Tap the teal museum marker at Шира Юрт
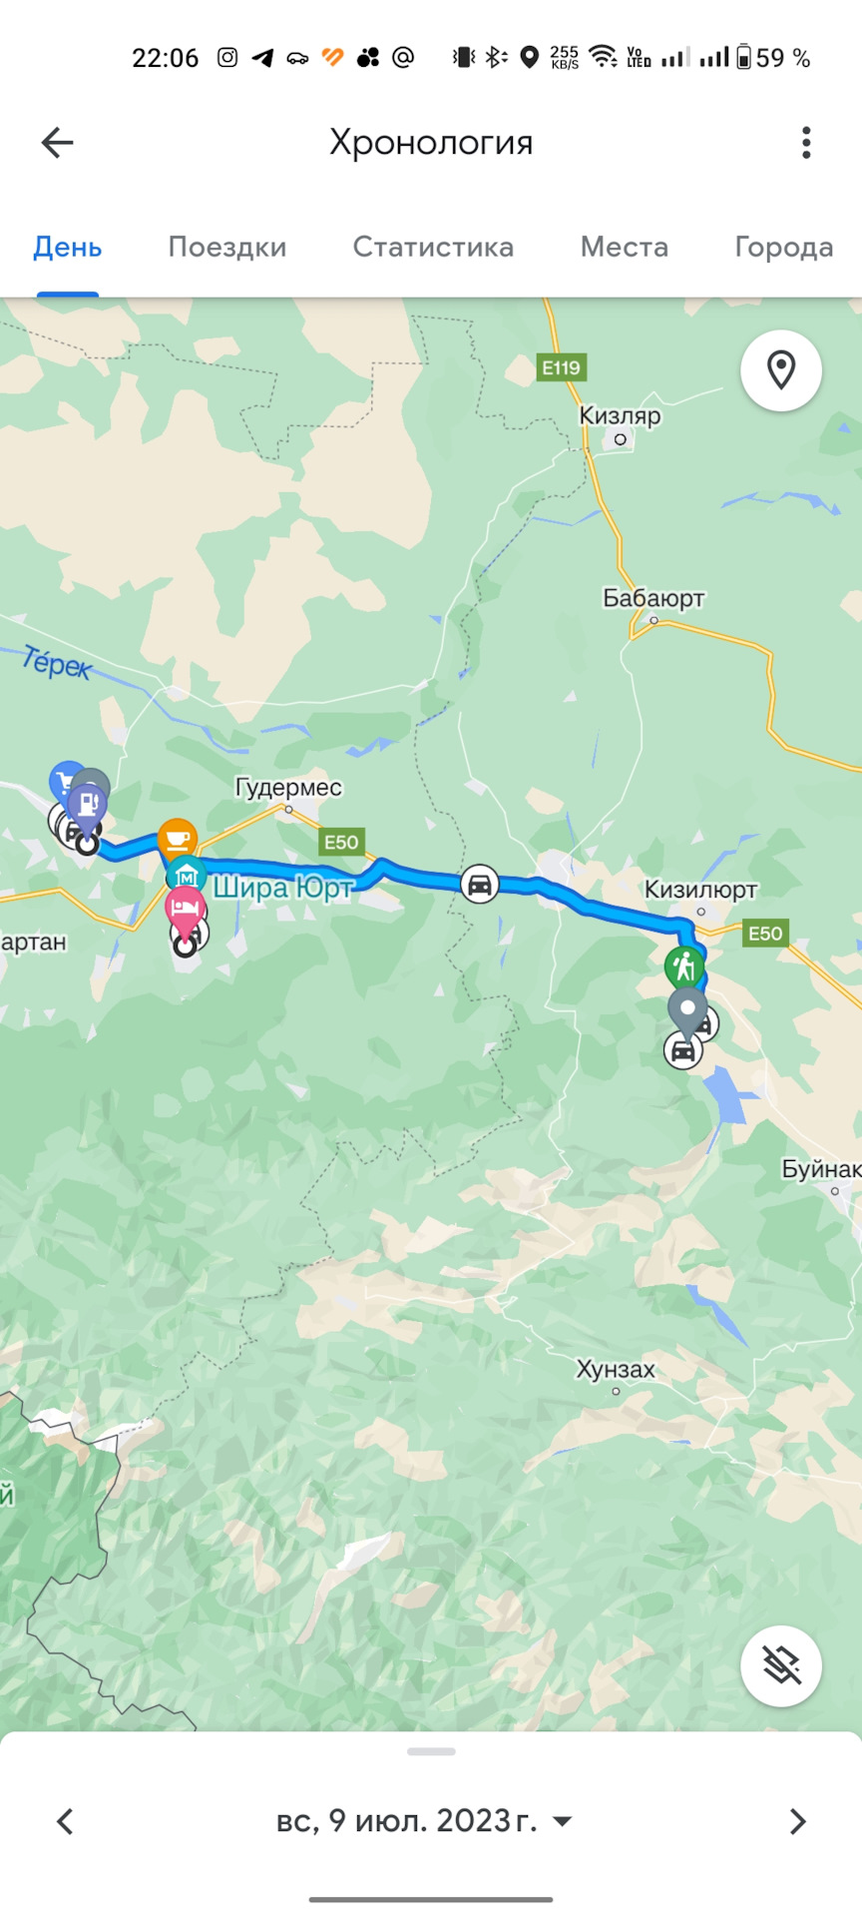 (x=186, y=875)
